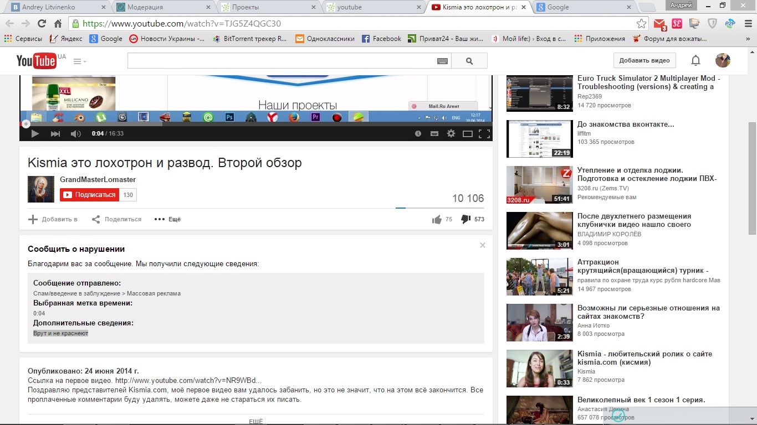Expand the YouTube guide menu

tap(80, 61)
